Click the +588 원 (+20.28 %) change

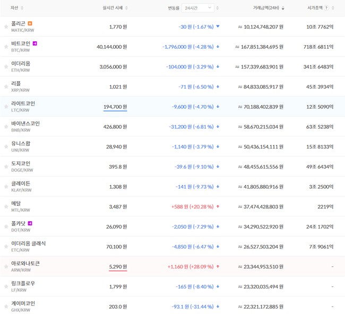(192, 207)
